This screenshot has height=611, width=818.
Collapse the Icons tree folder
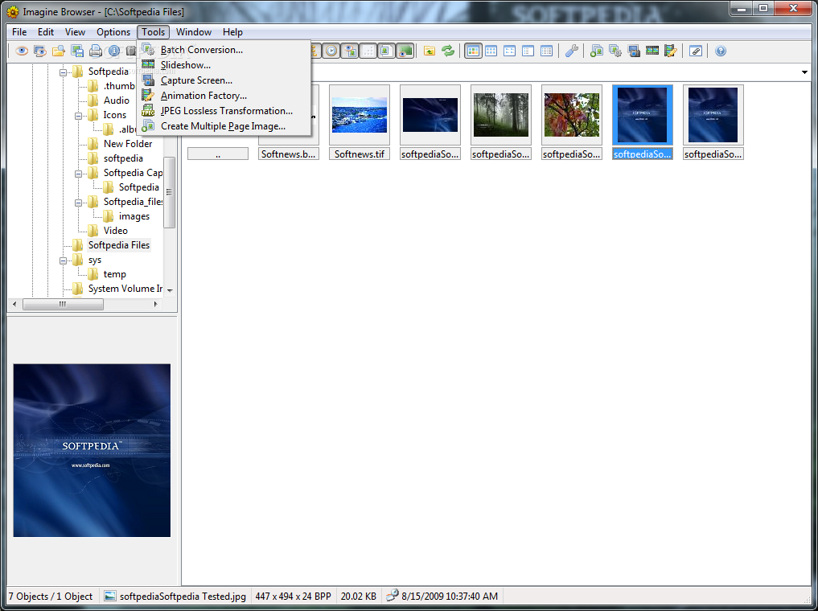[x=78, y=115]
